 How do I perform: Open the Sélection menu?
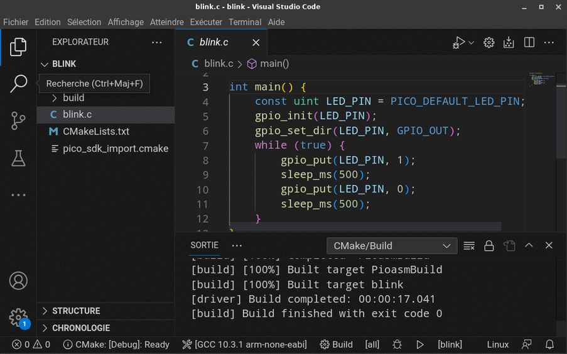click(x=84, y=22)
